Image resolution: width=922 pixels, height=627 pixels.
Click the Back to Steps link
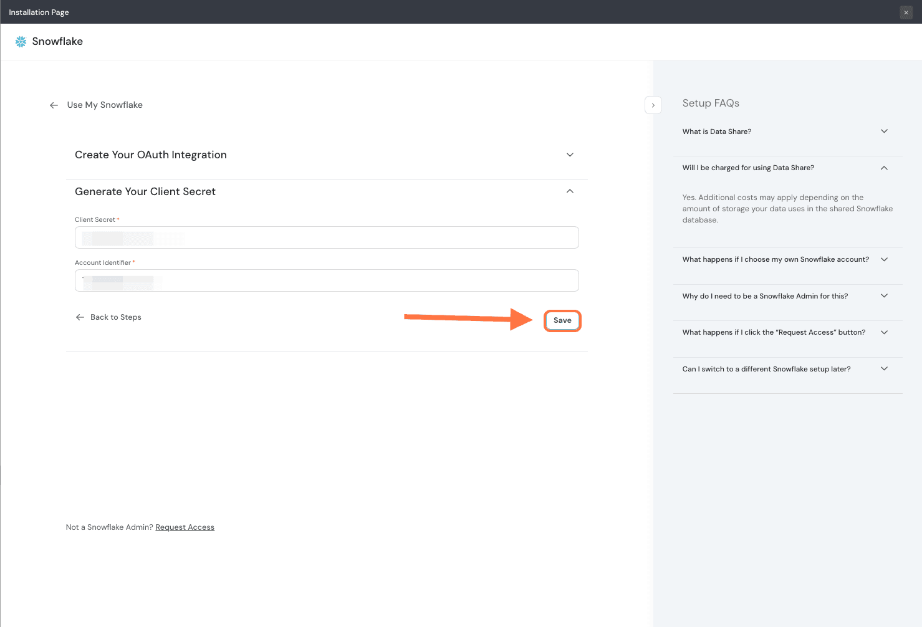coord(116,317)
